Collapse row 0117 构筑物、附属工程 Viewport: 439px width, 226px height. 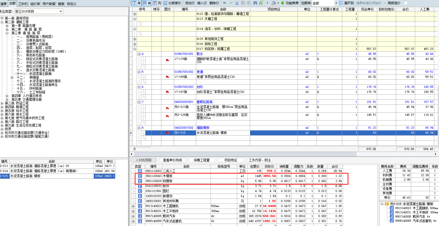135,49
